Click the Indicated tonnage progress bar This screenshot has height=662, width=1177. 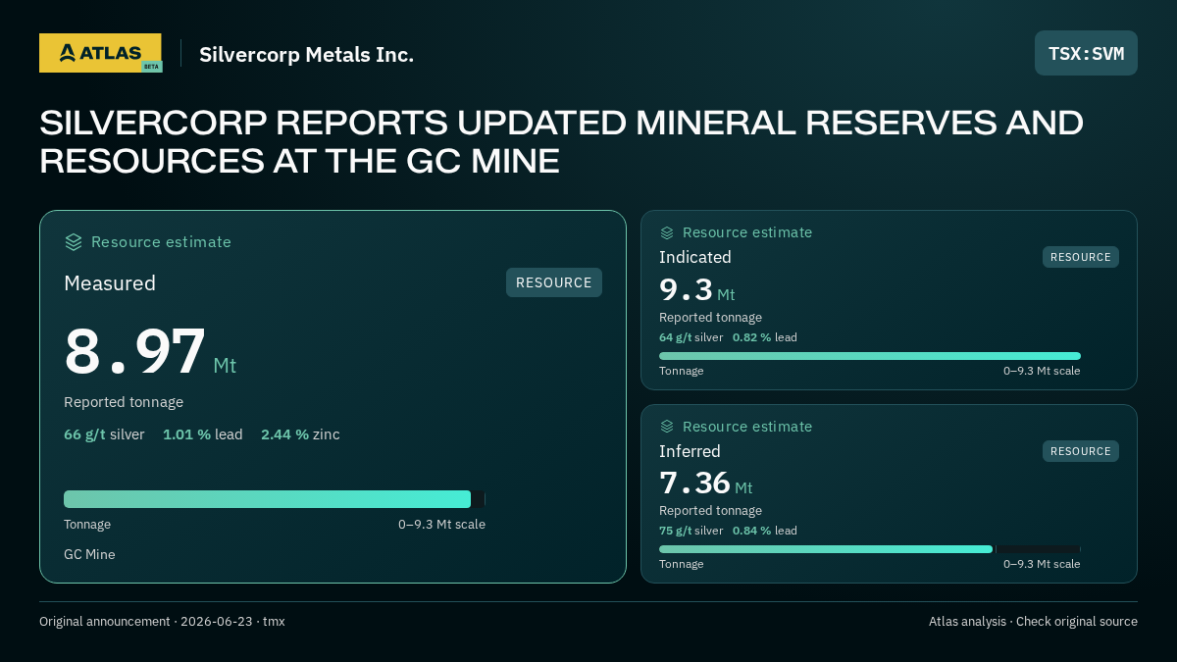[870, 356]
